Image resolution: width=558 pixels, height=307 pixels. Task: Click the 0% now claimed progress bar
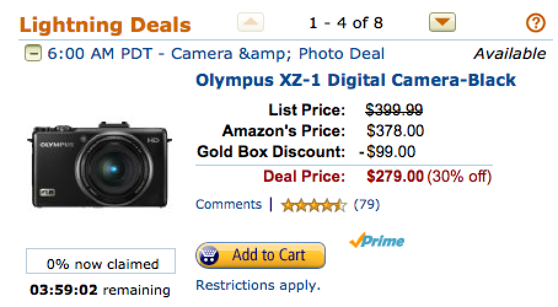point(101,264)
